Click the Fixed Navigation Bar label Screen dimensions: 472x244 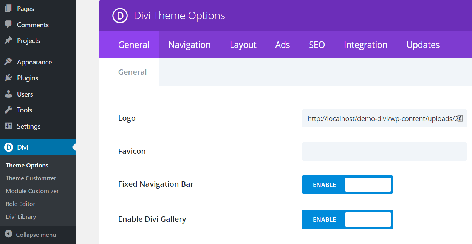point(156,184)
